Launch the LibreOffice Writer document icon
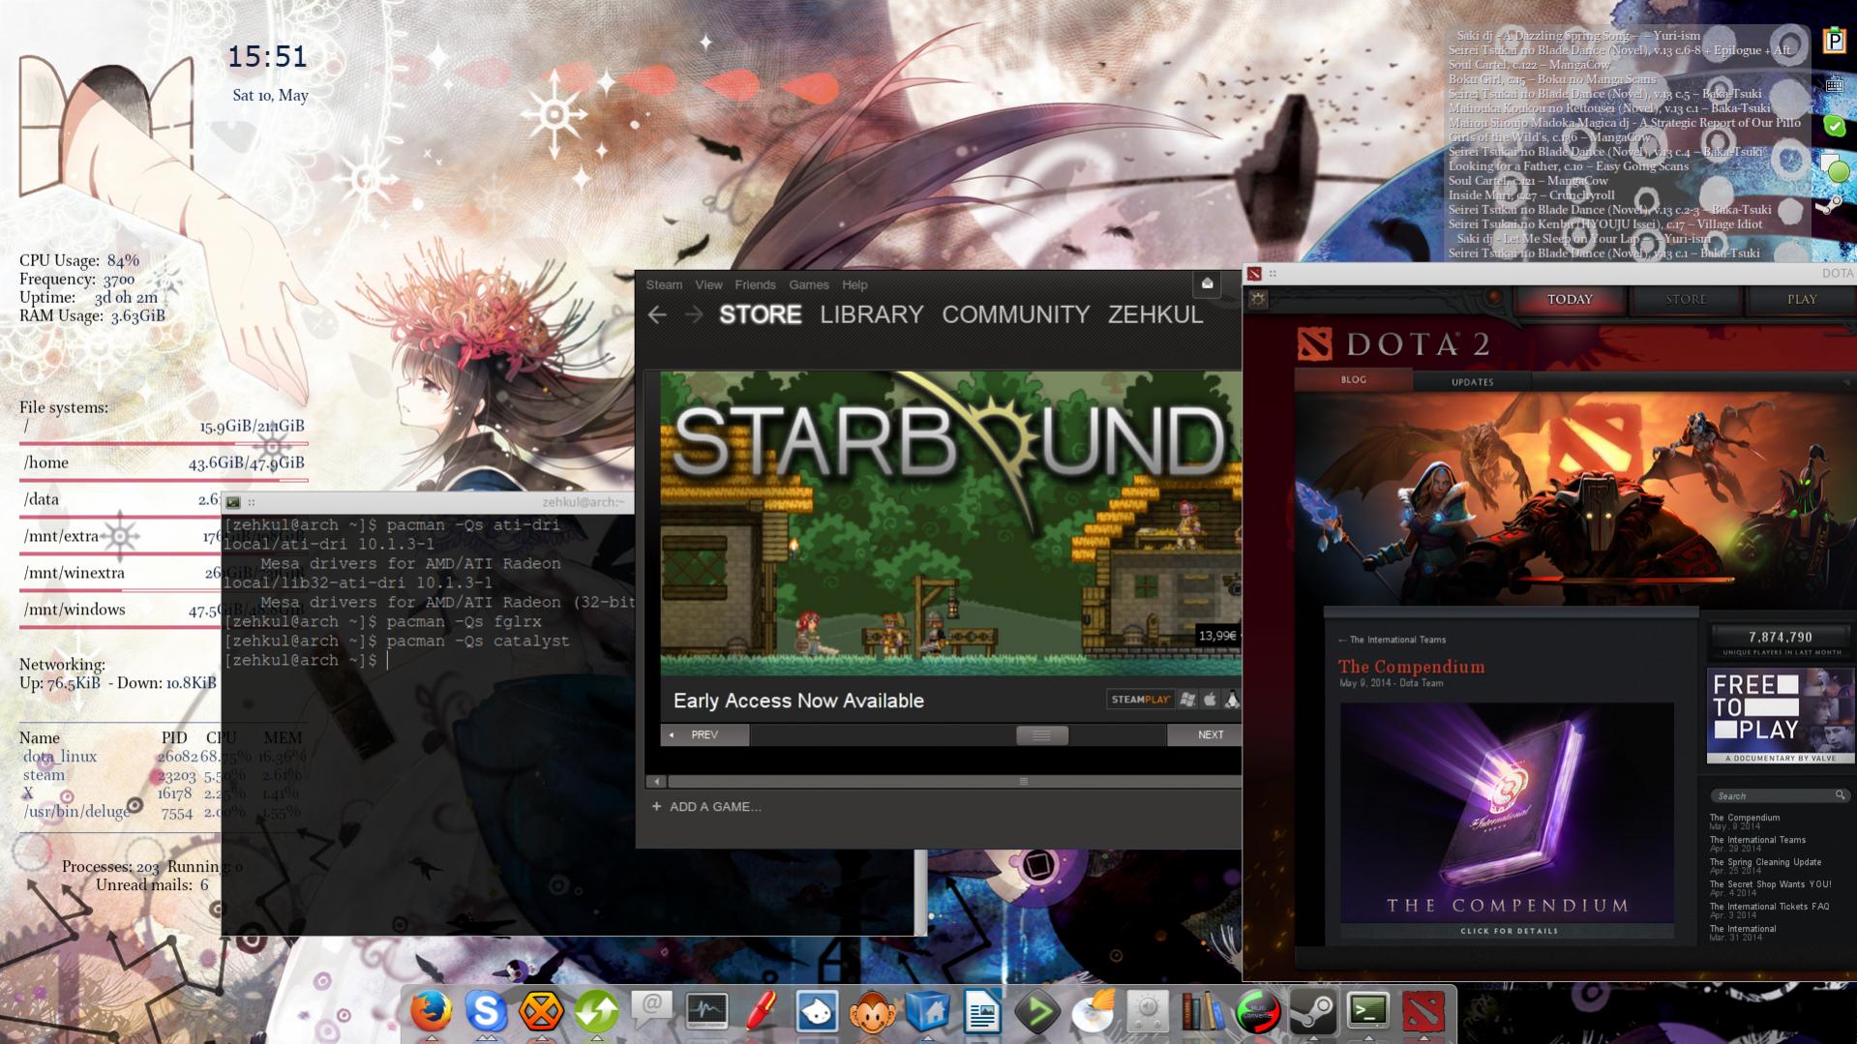This screenshot has height=1044, width=1857. (982, 1012)
